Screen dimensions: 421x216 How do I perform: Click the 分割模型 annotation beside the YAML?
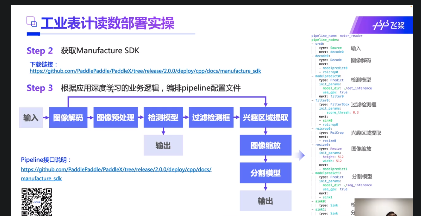click(362, 177)
